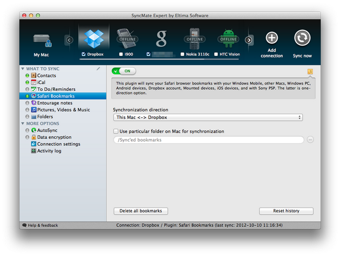Click the Sync'ed bookmarks folder path field
Viewport: 340px width, 256px height.
click(209, 139)
